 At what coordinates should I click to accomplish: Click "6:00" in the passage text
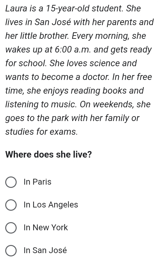(x=63, y=49)
